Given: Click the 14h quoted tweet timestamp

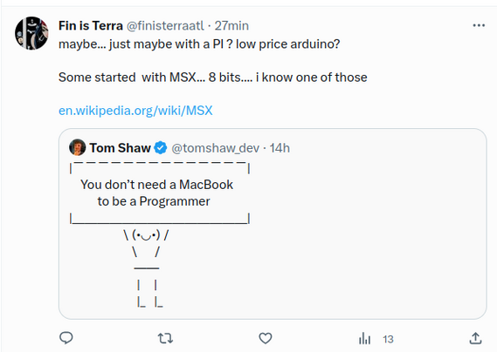Looking at the screenshot, I should tap(280, 148).
